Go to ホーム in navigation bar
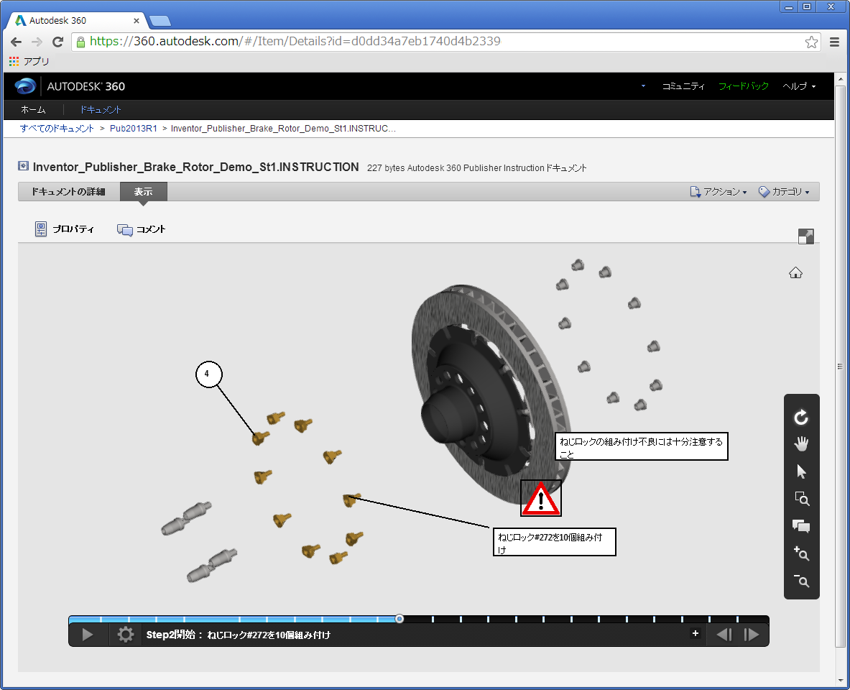Viewport: 850px width, 690px height. click(33, 109)
